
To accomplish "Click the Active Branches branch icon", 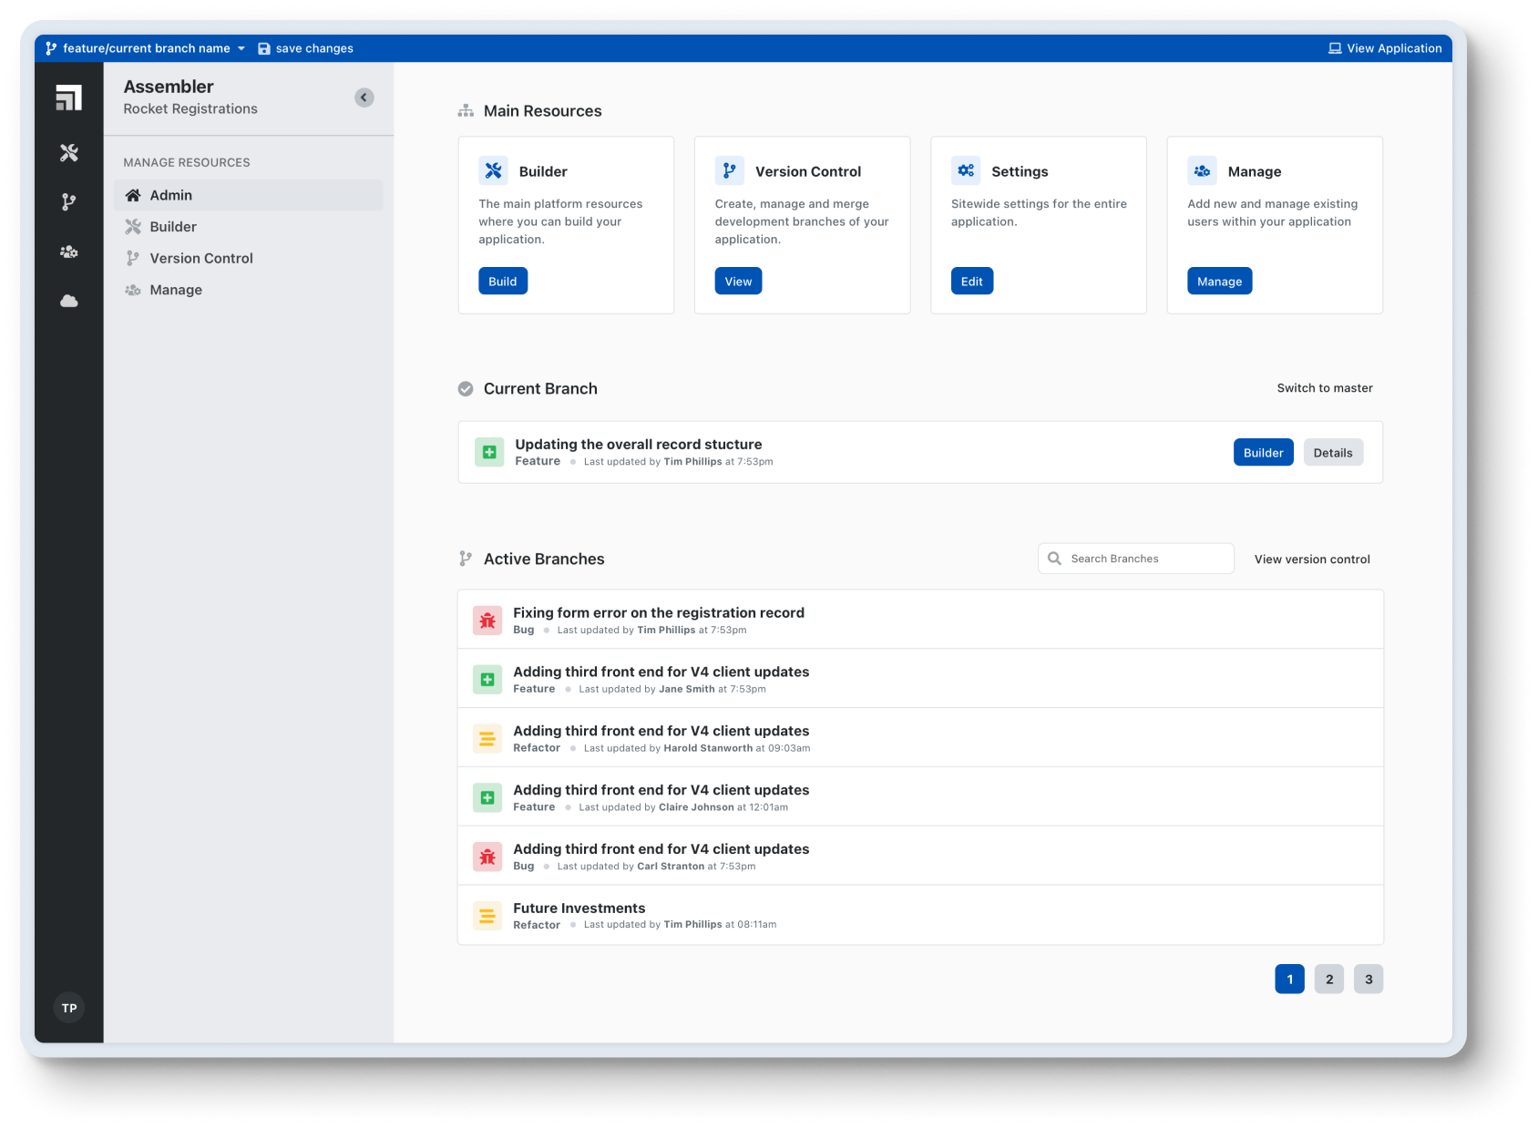I will pos(466,559).
